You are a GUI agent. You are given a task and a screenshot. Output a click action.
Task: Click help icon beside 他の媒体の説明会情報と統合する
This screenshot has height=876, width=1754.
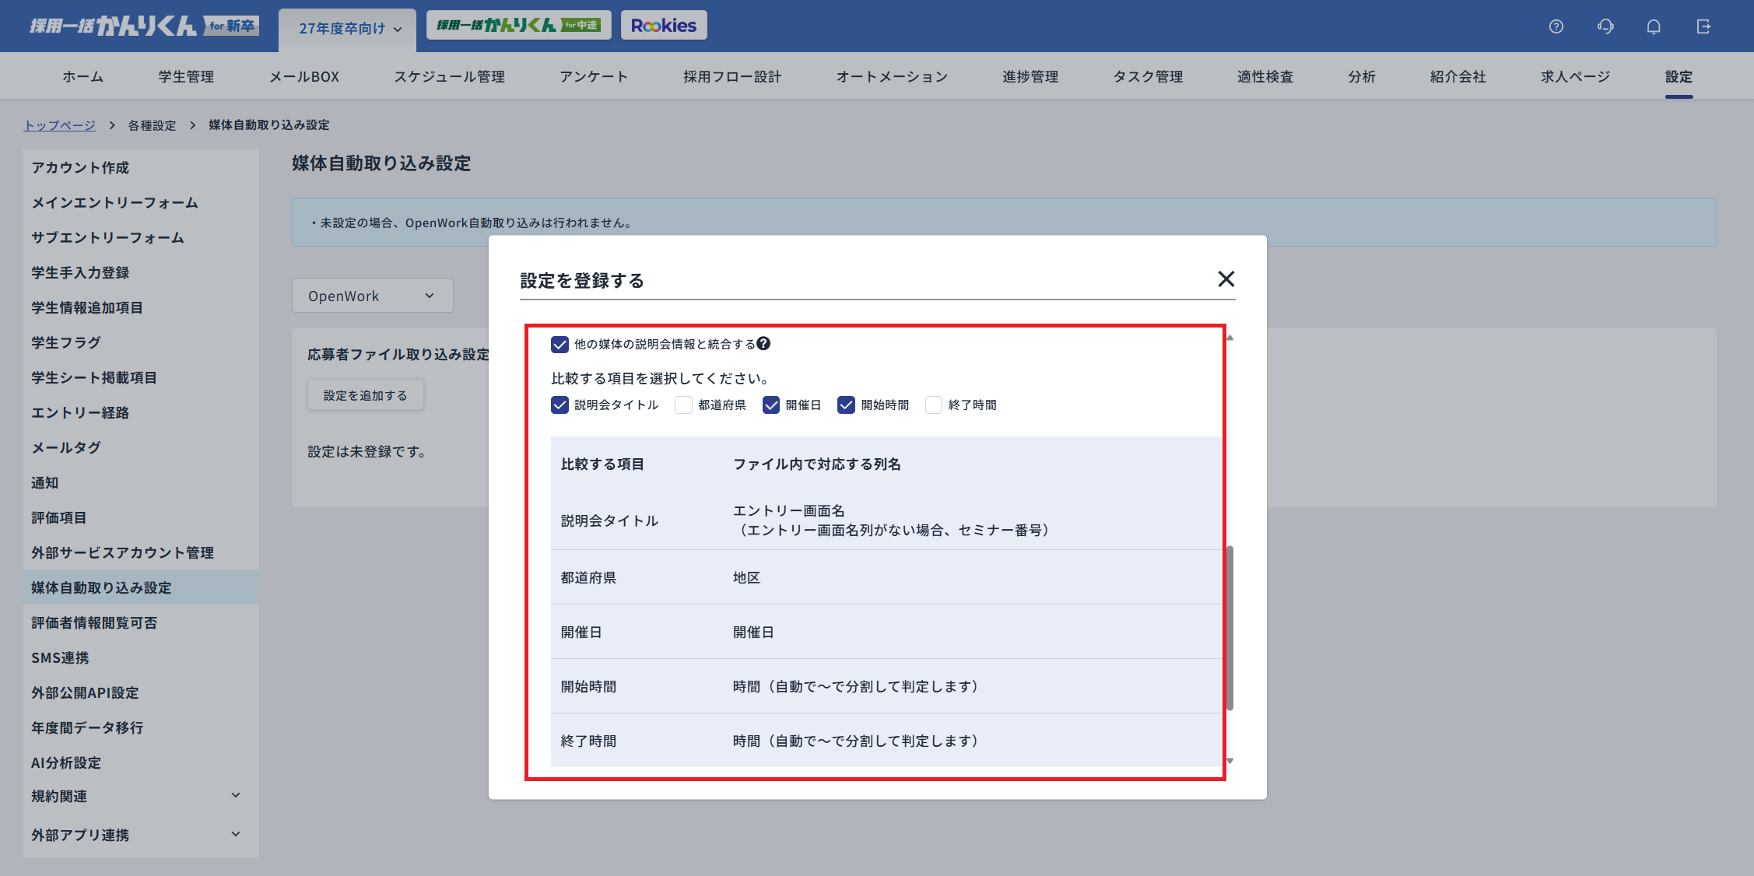tap(763, 344)
